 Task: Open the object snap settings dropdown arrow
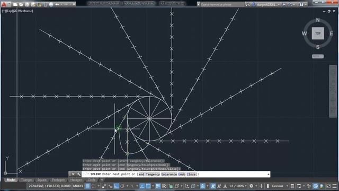[x=153, y=186]
